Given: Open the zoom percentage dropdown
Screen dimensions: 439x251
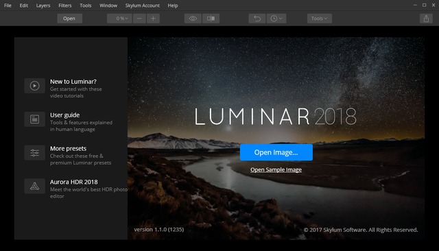Looking at the screenshot, I should point(119,19).
